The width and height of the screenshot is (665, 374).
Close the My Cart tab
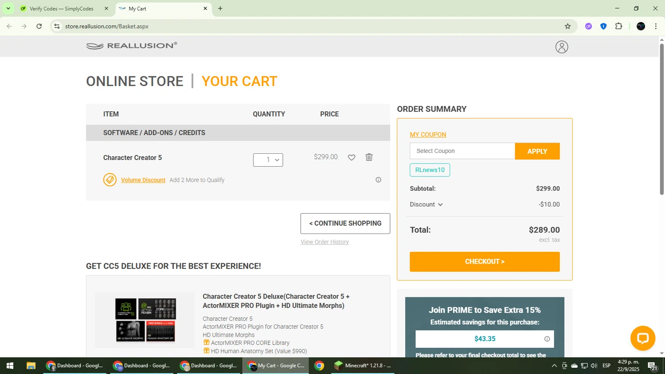click(205, 8)
